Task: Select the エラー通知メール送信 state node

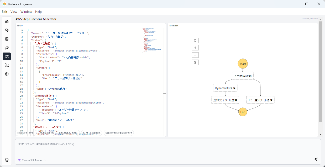Action: point(260,100)
